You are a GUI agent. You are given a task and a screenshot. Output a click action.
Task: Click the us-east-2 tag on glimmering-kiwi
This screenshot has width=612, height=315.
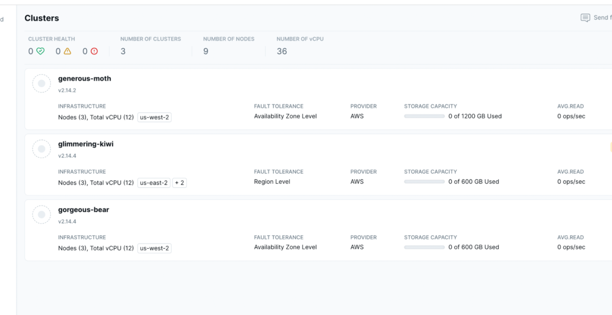point(154,182)
